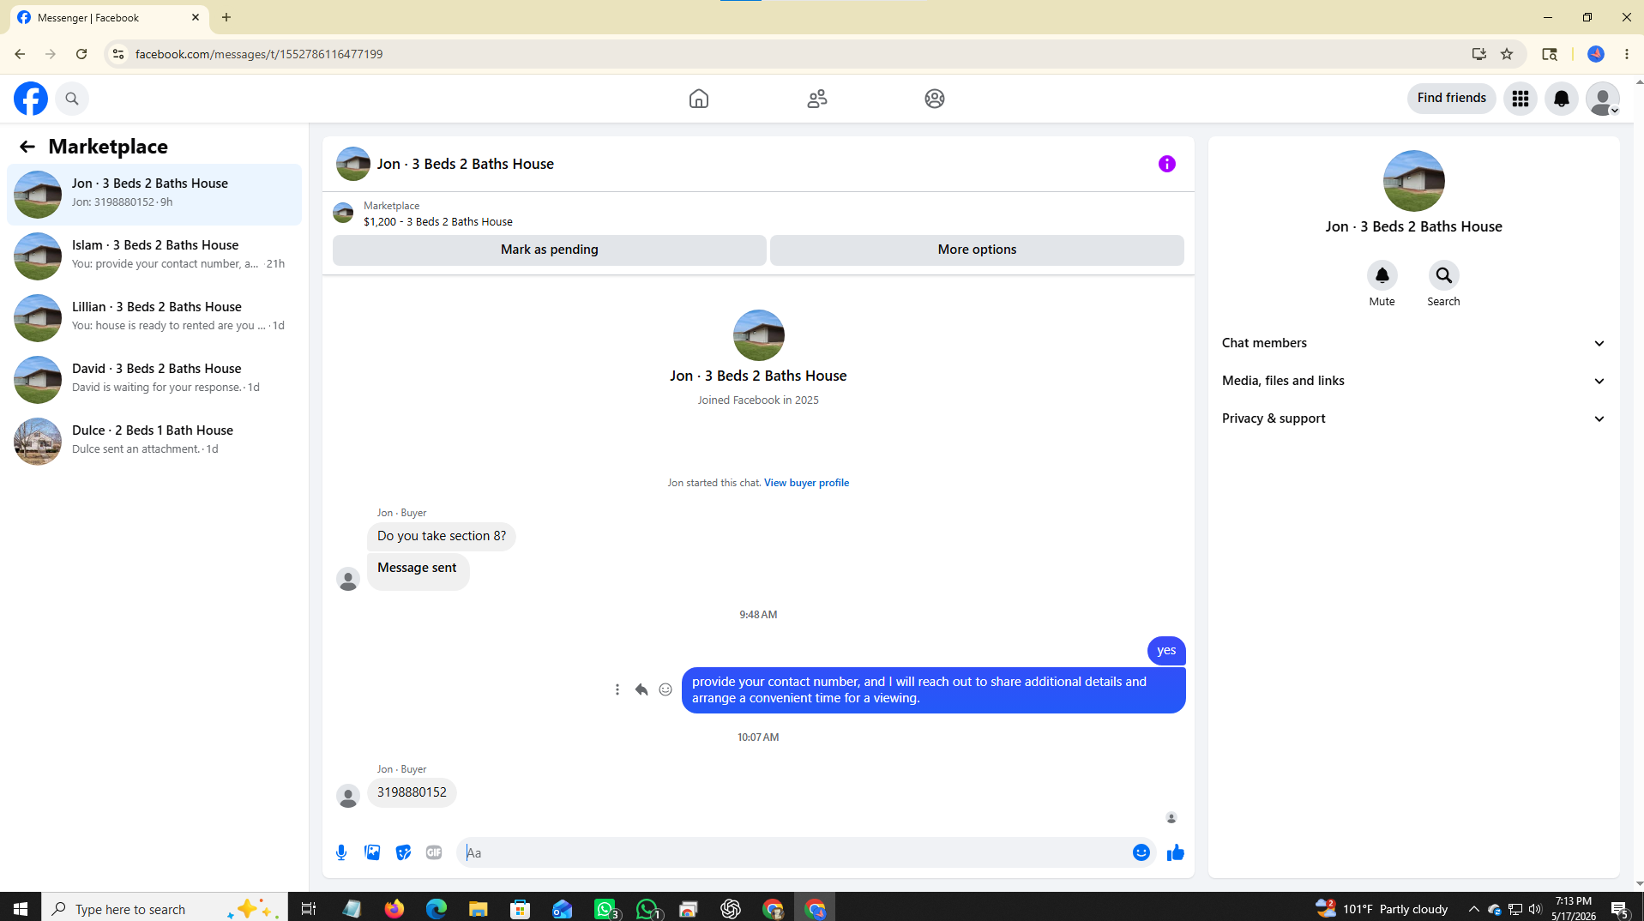Open Microsoft Edge from taskbar
The image size is (1644, 921).
click(x=437, y=908)
